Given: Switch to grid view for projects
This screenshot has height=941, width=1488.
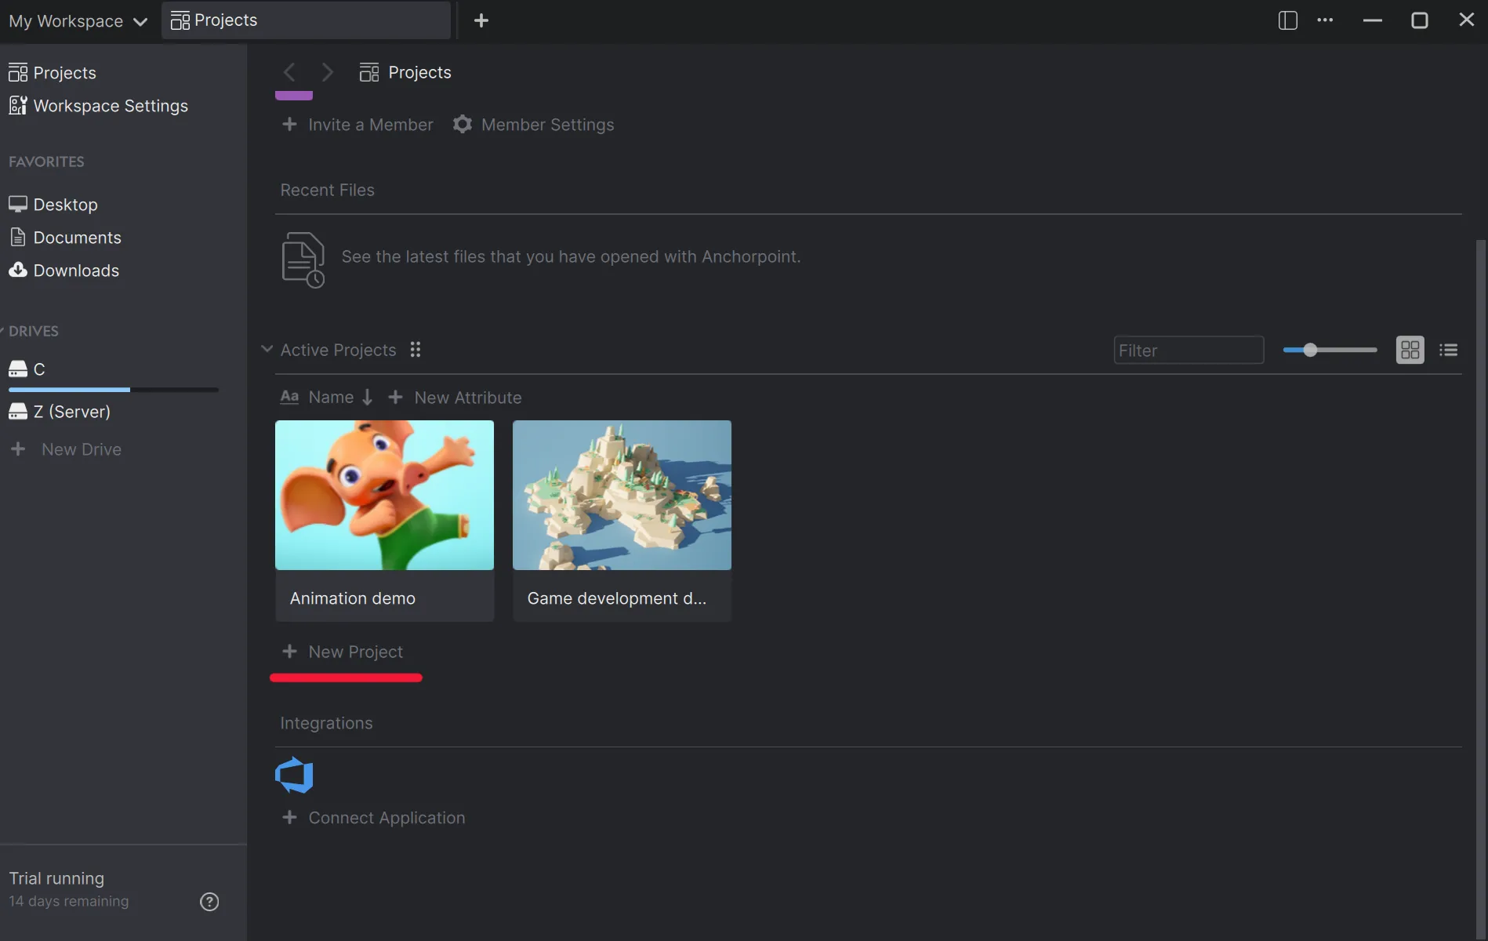Looking at the screenshot, I should coord(1409,350).
